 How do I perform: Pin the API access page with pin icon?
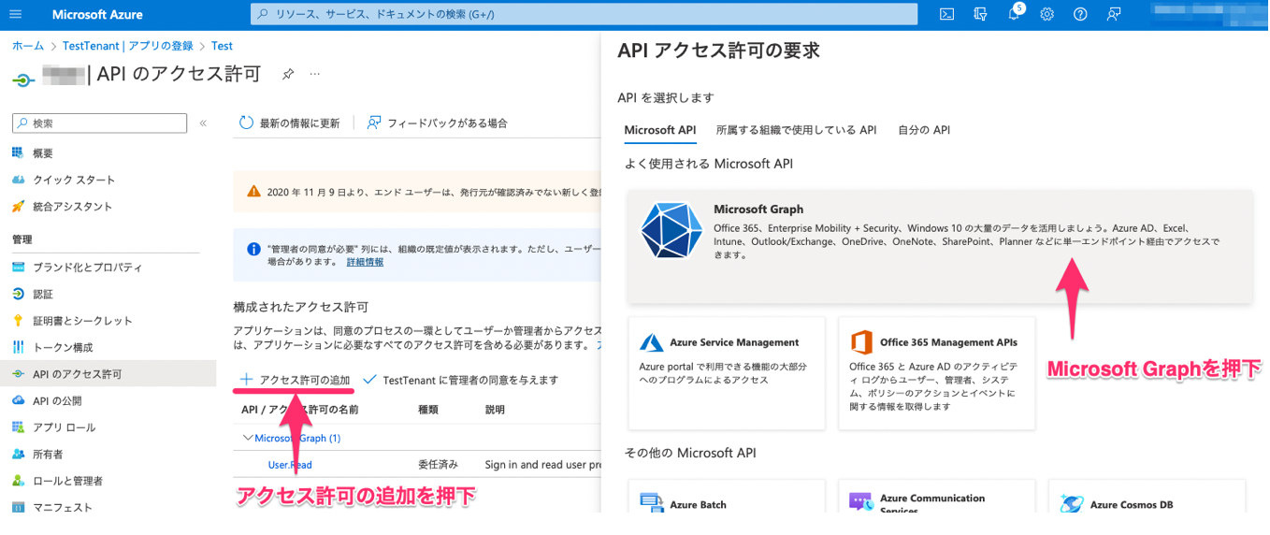[288, 74]
